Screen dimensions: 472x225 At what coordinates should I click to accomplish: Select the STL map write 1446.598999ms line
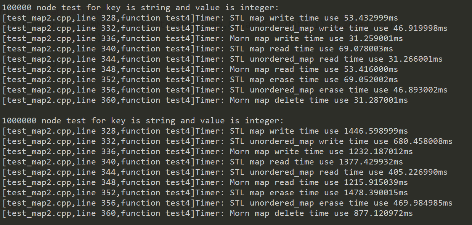click(205, 131)
